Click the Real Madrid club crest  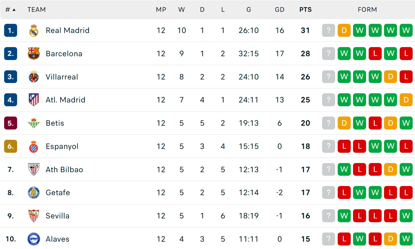[x=34, y=30]
